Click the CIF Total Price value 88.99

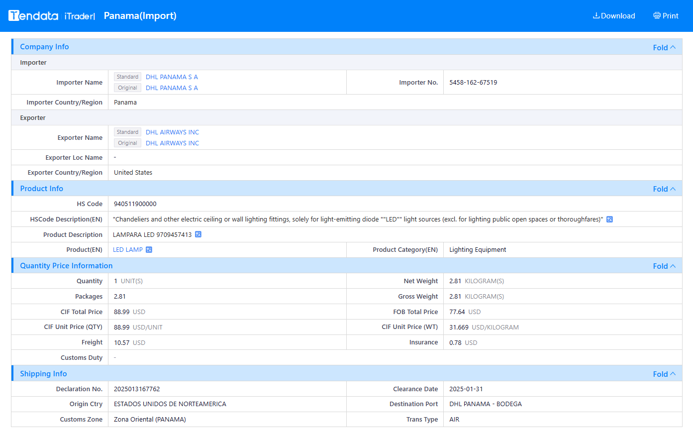click(x=122, y=312)
